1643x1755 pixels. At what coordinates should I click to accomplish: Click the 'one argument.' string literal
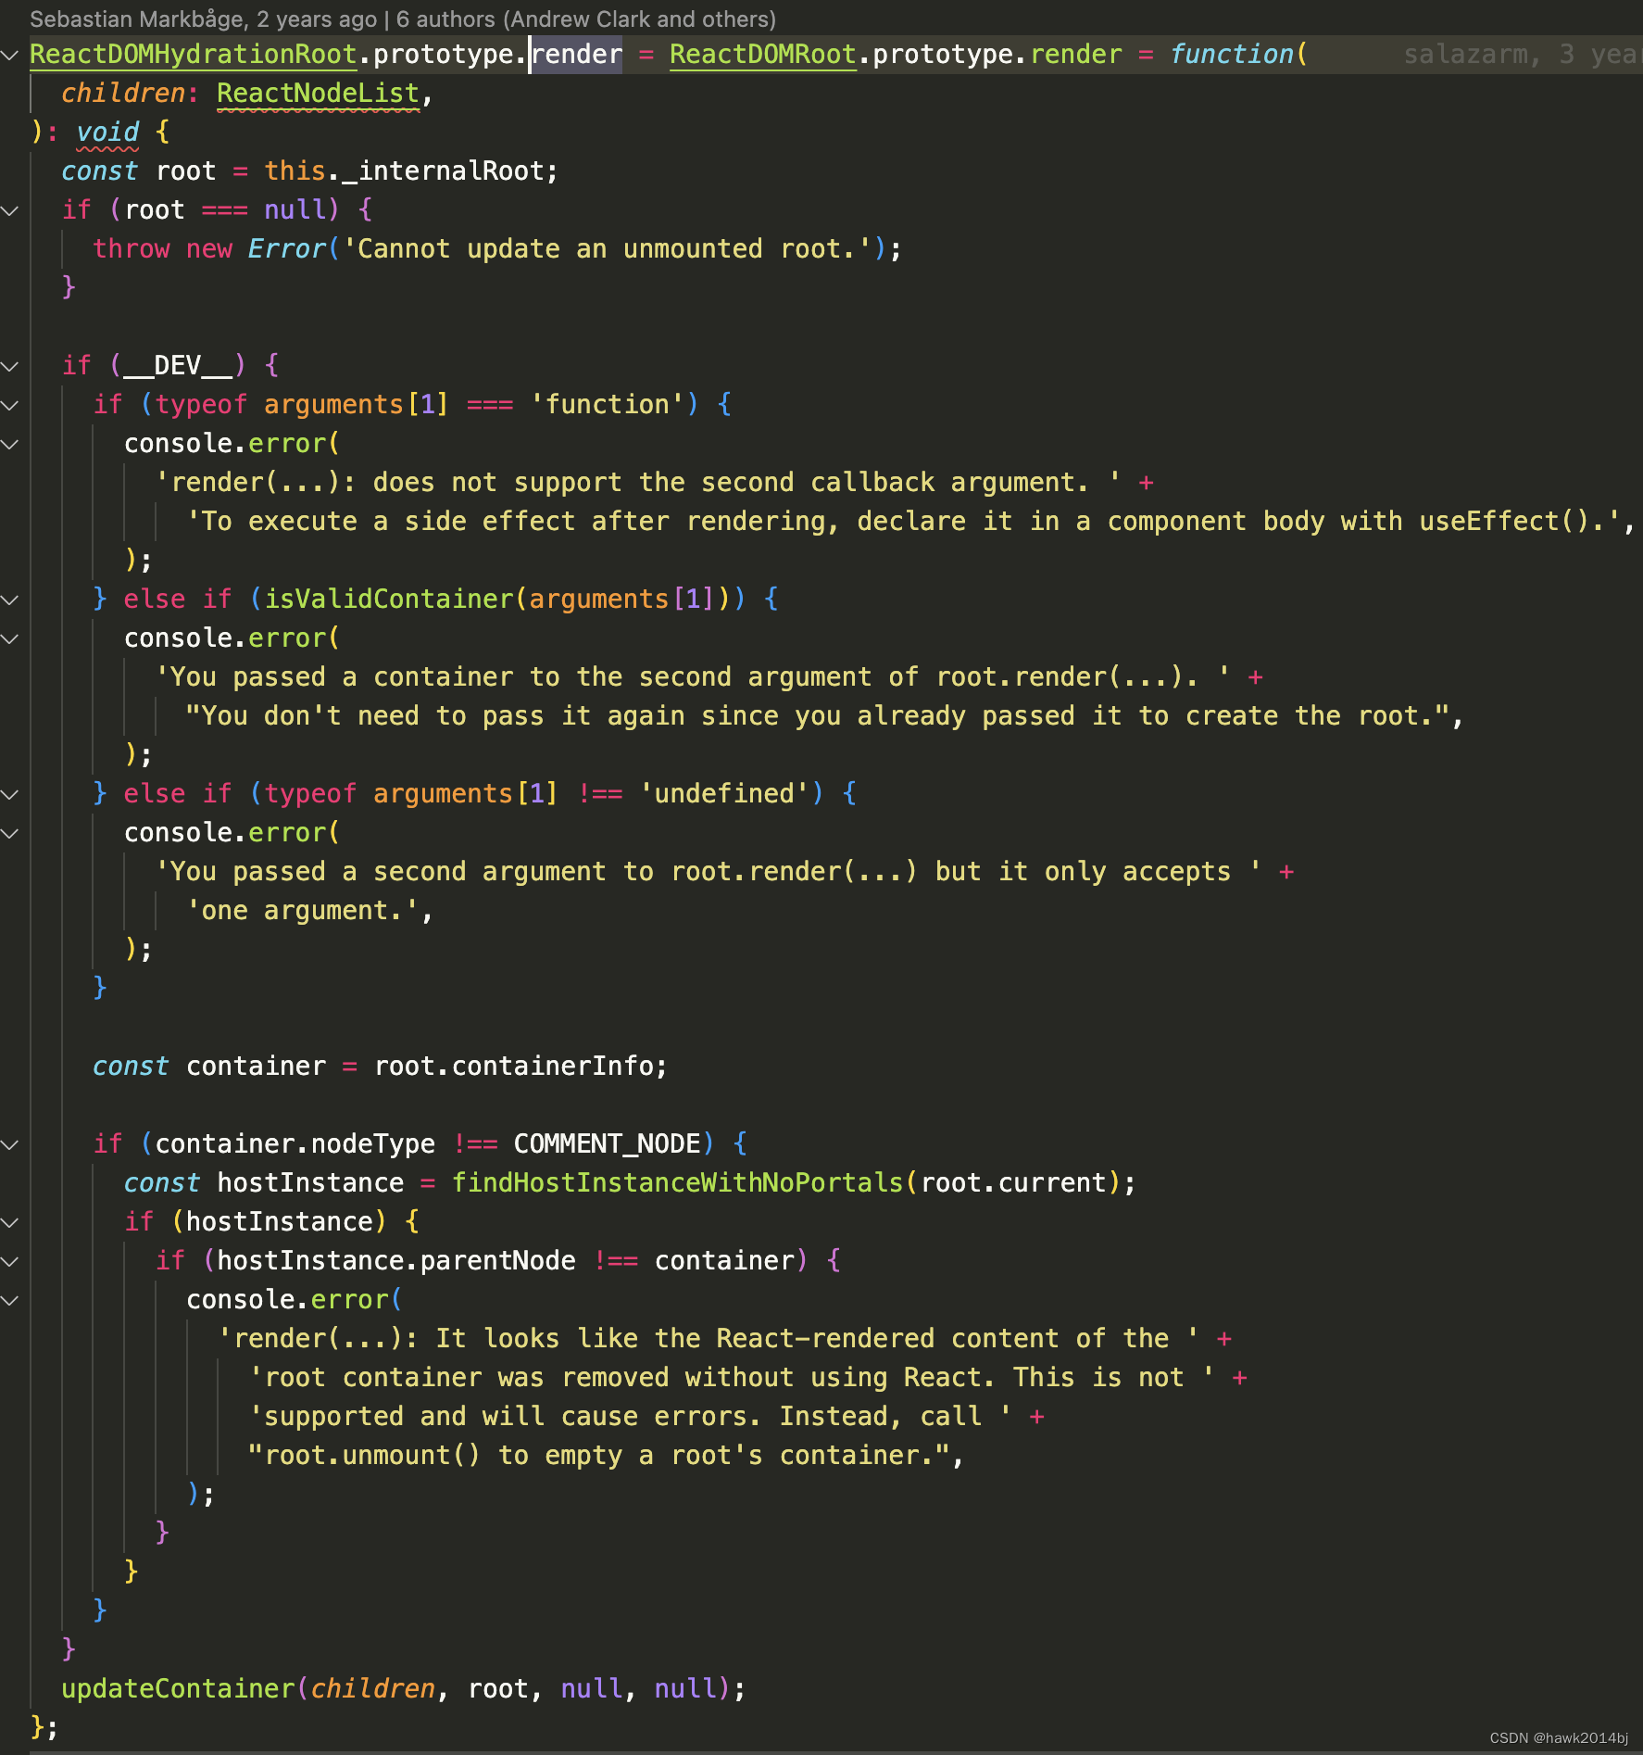(x=303, y=911)
